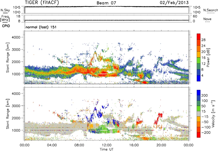Screen dimensions: 218x151
Task: Pick bright blue Power segment below 4
Action: tap(199, 78)
